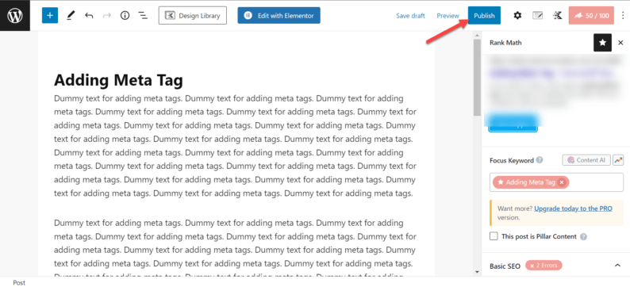630x287 pixels.
Task: Check This post is Pillar Content
Action: (x=494, y=236)
